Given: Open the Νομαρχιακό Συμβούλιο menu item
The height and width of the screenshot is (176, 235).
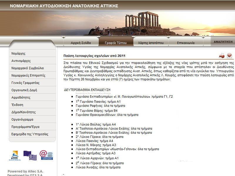Looking at the screenshot, I should [x=32, y=68].
